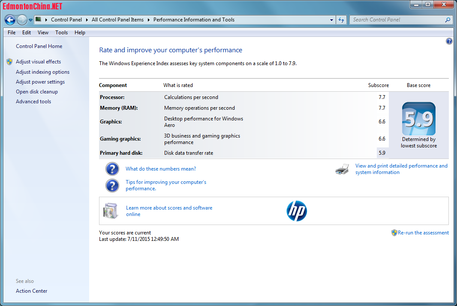The height and width of the screenshot is (306, 457).
Task: Click the refresh icon beside address bar
Action: [x=341, y=20]
